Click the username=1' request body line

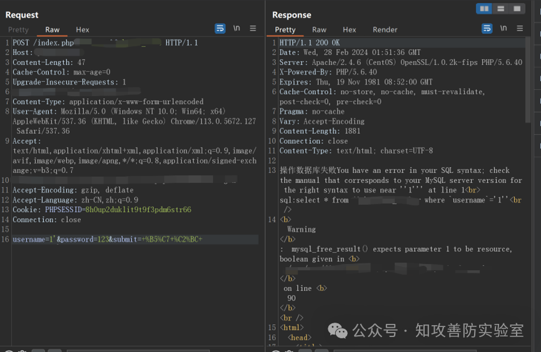[108, 240]
